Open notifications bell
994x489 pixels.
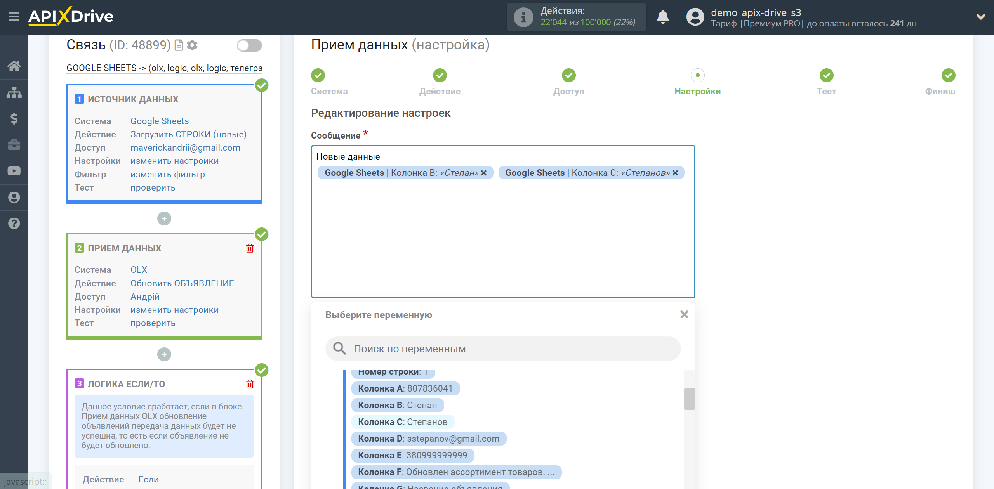coord(663,17)
